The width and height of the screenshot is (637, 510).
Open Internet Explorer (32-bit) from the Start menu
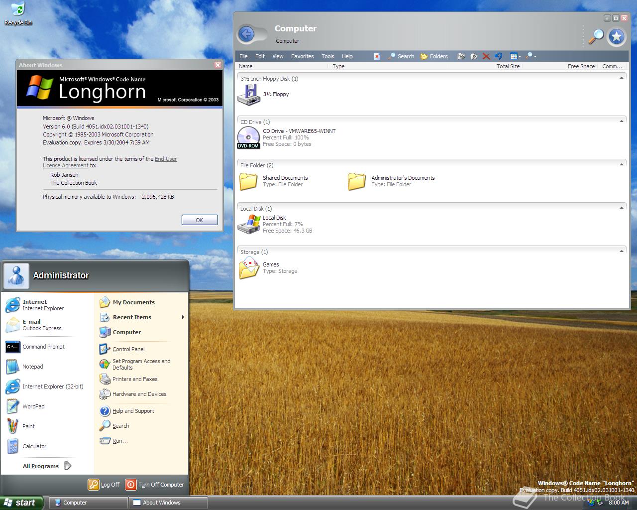tap(48, 386)
